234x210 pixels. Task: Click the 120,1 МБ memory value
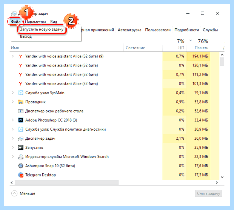[200, 65]
